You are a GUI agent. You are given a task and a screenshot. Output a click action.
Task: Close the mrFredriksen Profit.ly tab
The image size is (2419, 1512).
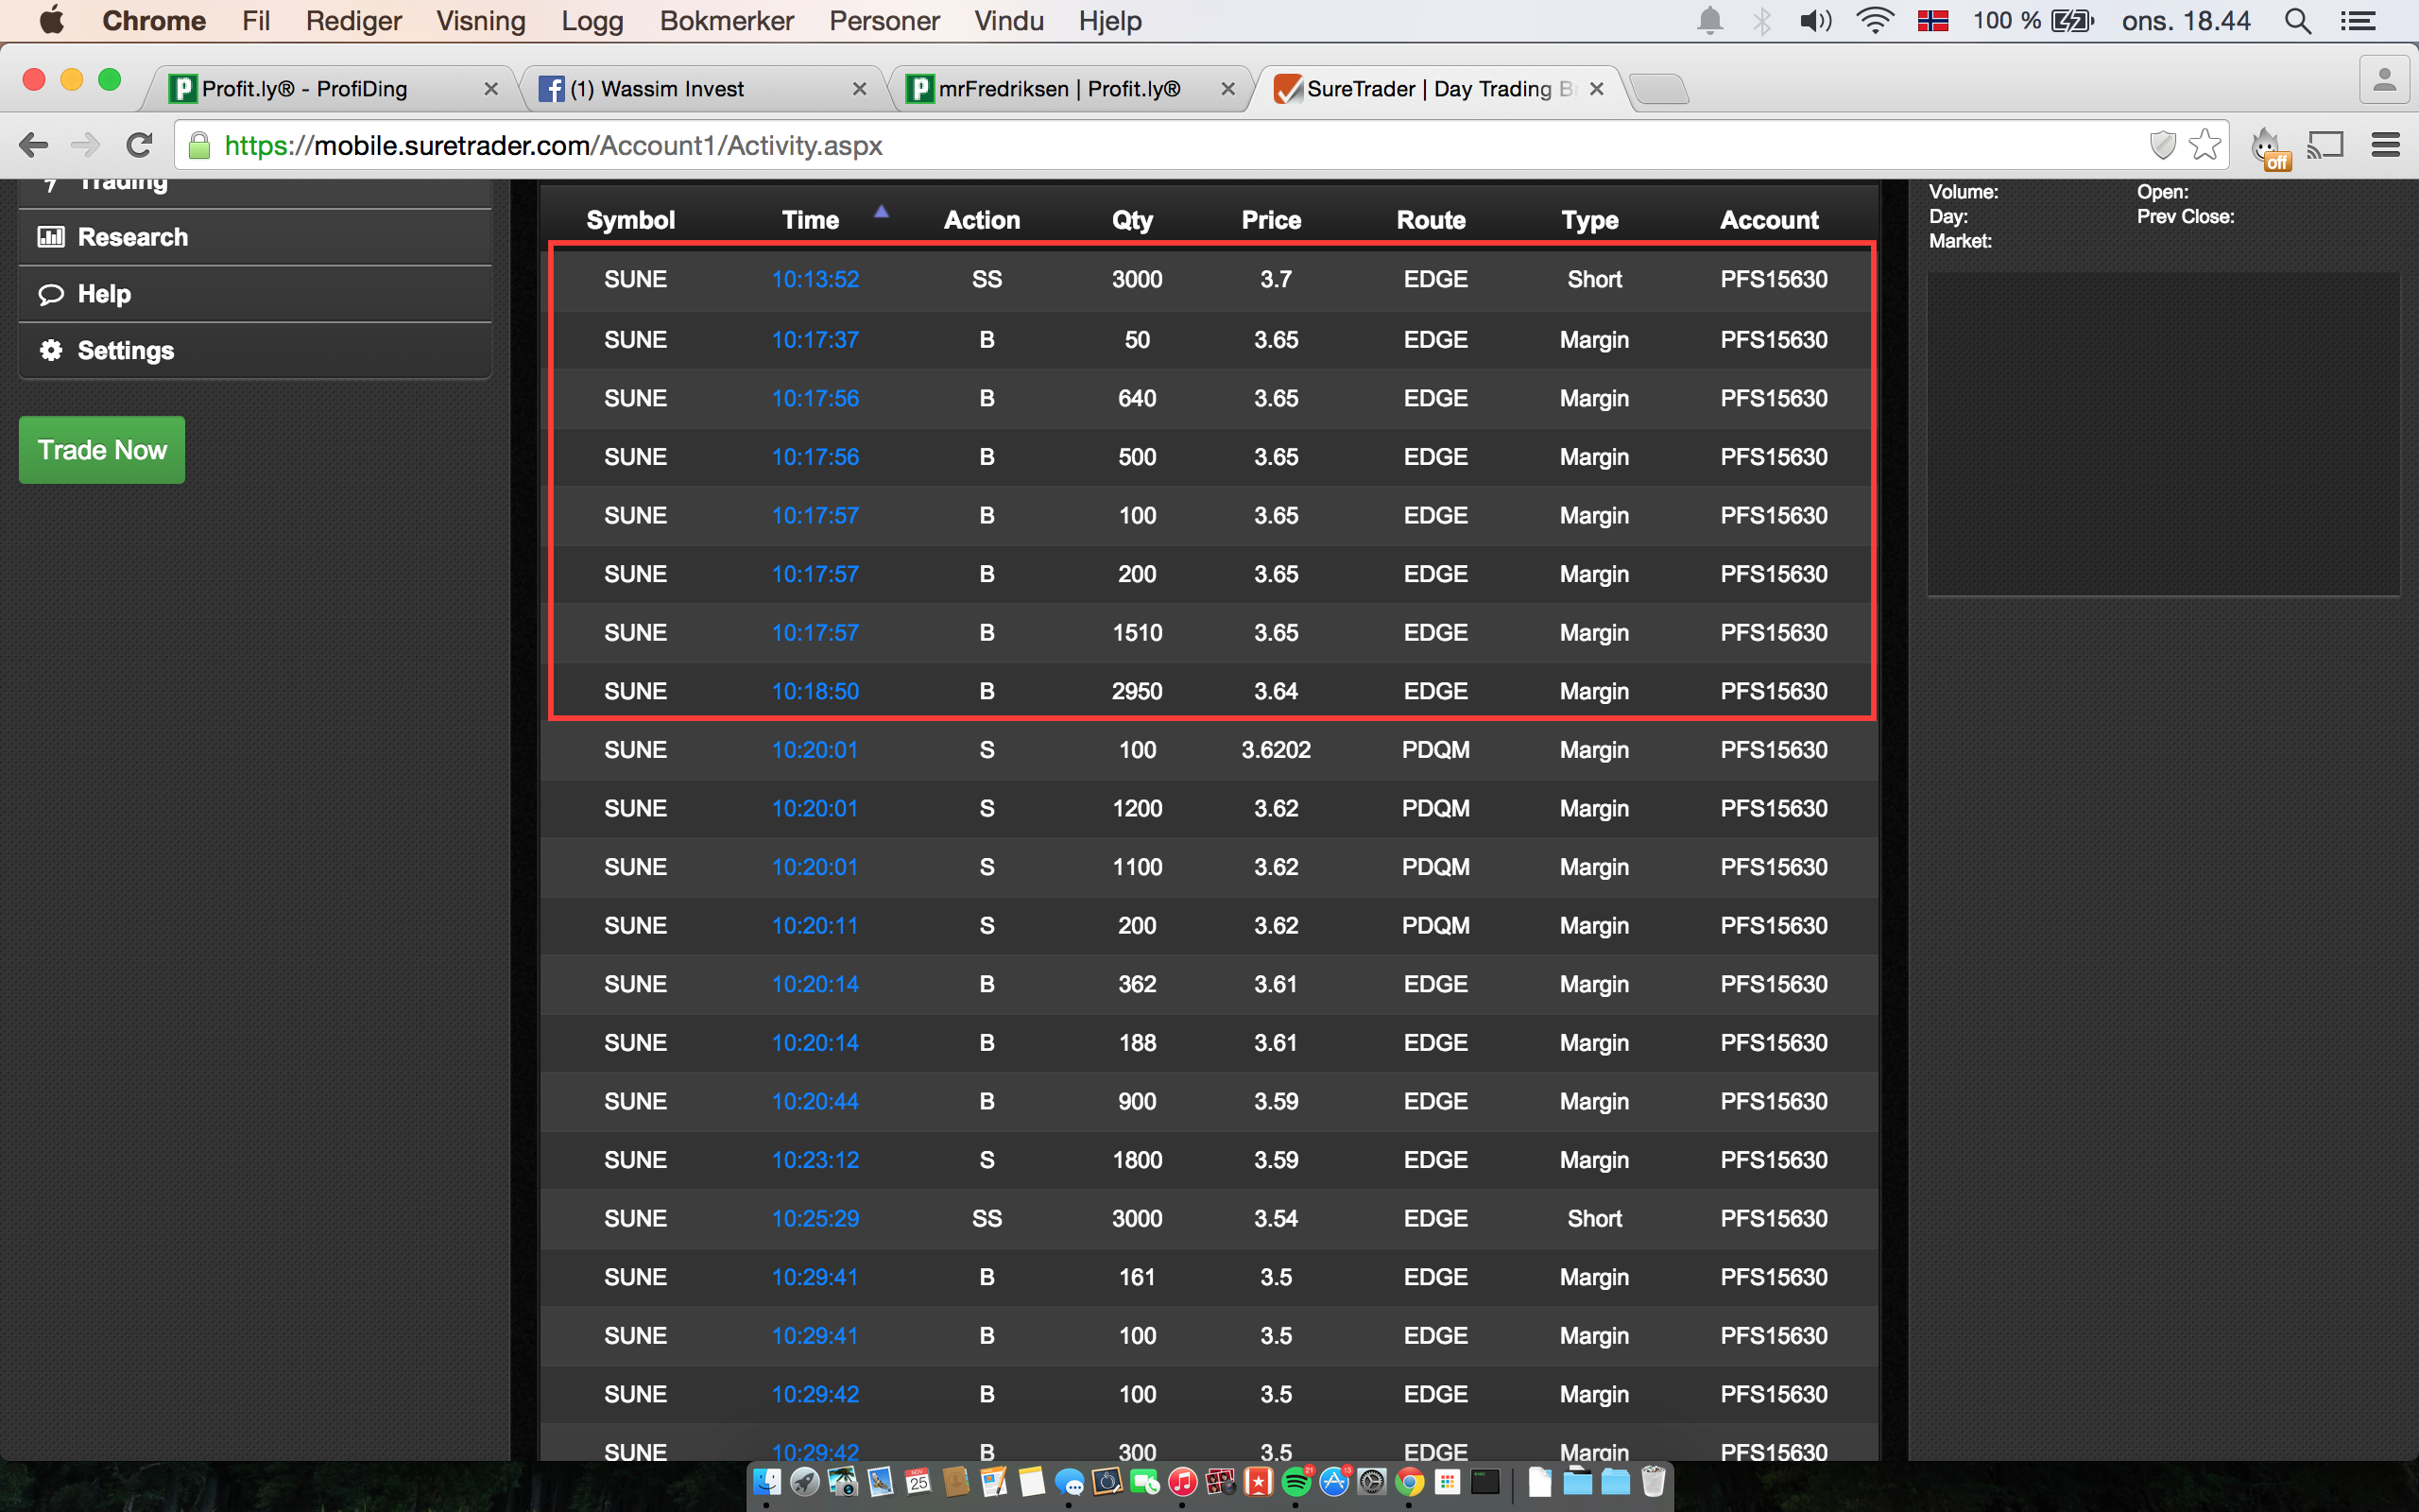(x=1227, y=89)
